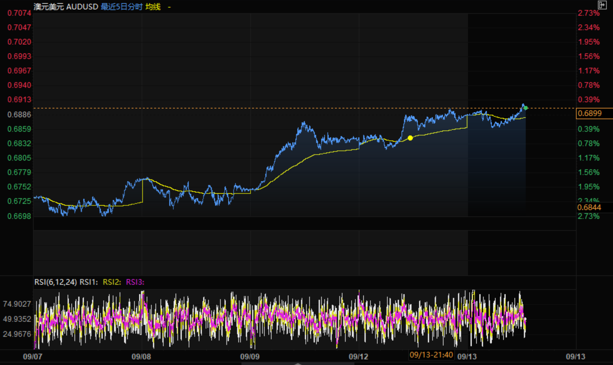Click the 0.6805 price axis label
Image resolution: width=613 pixels, height=365 pixels.
point(19,158)
